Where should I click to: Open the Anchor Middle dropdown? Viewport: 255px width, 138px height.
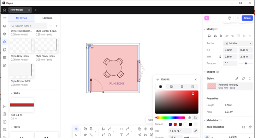coord(238,43)
